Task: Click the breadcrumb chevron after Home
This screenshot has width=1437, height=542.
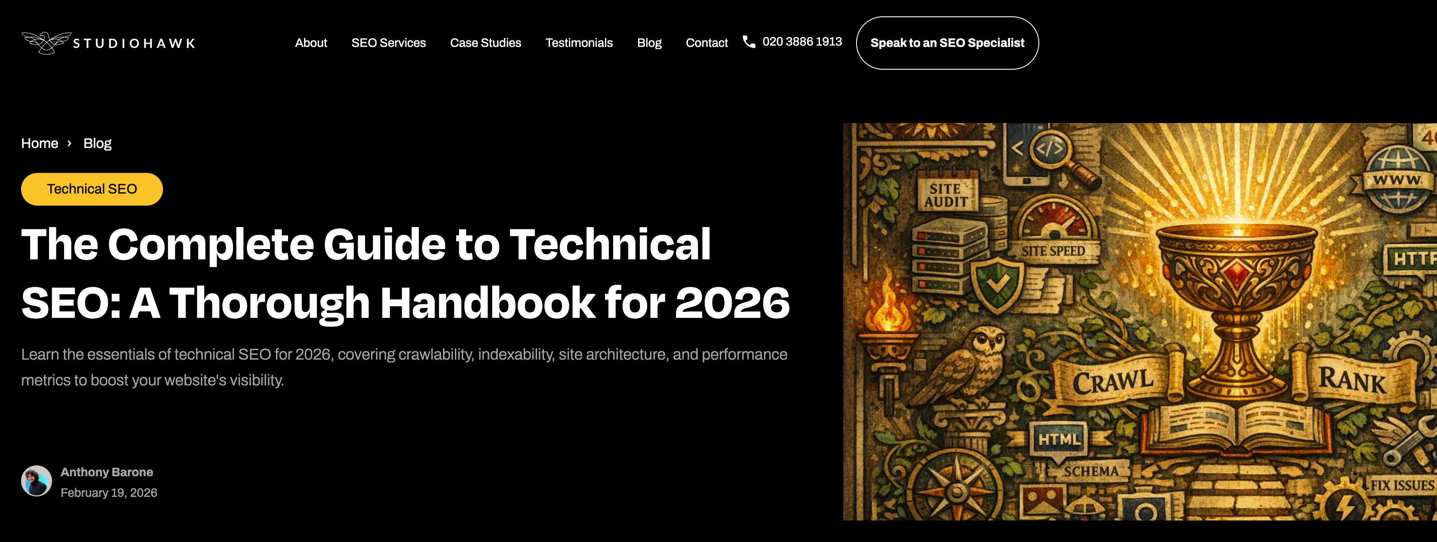Action: point(70,143)
